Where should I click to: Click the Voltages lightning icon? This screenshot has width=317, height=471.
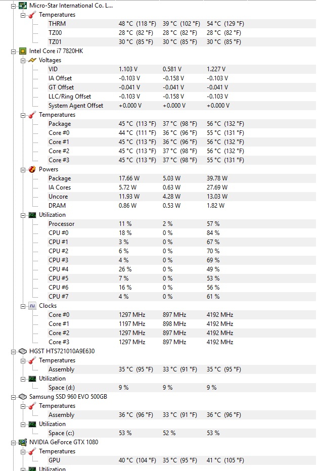(x=32, y=60)
